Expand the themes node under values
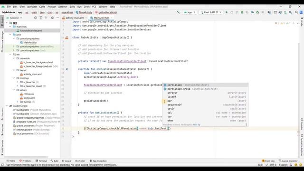Image resolution: width=304 pixels, height=171 pixels. tap(17, 102)
